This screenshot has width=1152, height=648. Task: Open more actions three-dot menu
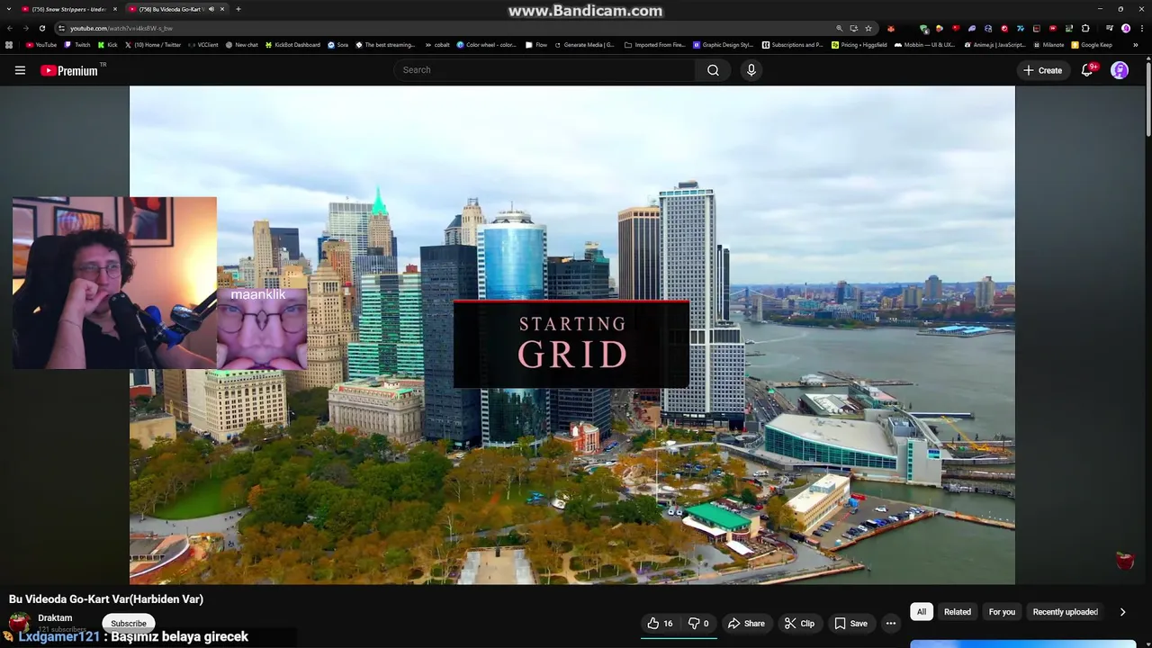(891, 623)
